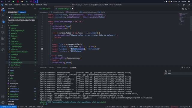Open the Help menu
Viewport: 192px width, 108px height.
45,5
